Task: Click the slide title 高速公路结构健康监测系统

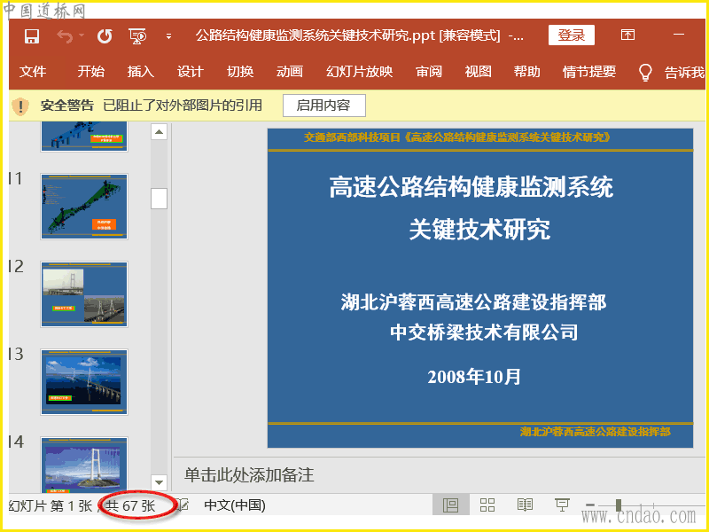Action: (471, 187)
